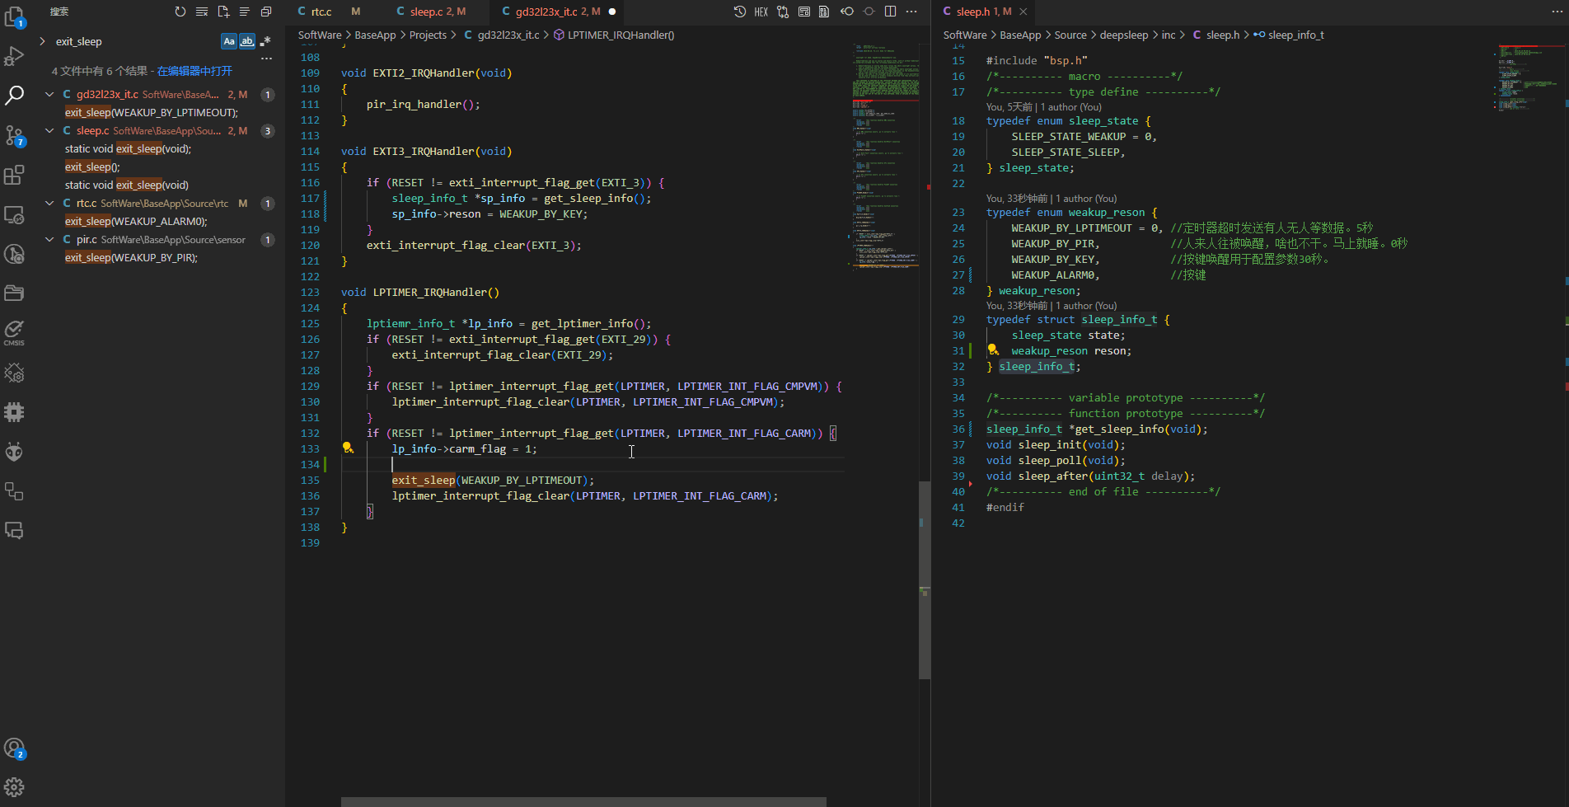The height and width of the screenshot is (807, 1569).
Task: Open the Source Control view
Action: tap(14, 135)
